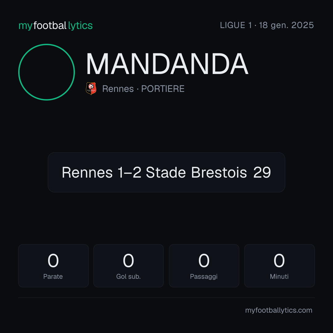Screen dimensions: 333x333
Task: Click the Parate stat label
Action: 53,277
